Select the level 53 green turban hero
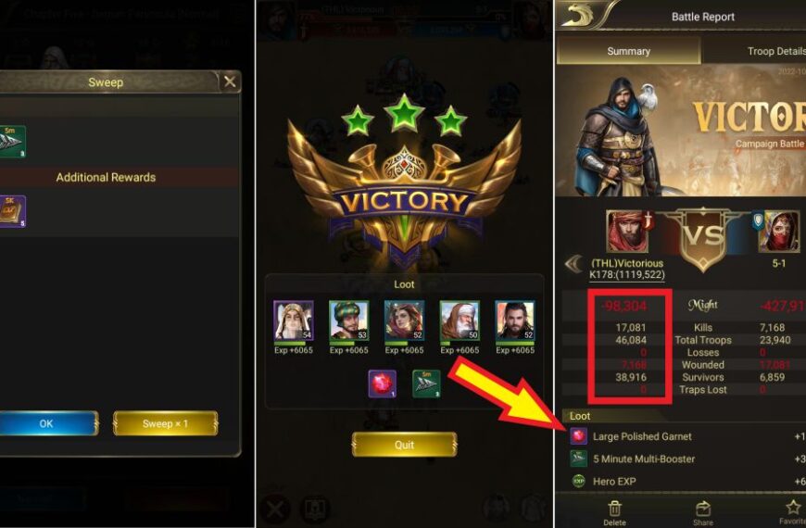 point(349,321)
